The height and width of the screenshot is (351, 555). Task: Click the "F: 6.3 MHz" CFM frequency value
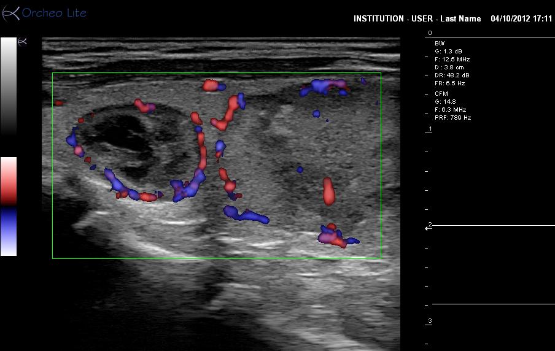click(x=450, y=110)
